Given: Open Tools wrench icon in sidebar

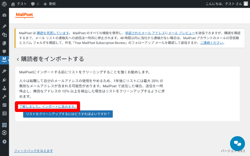Looking at the screenshot, I should [4, 97].
